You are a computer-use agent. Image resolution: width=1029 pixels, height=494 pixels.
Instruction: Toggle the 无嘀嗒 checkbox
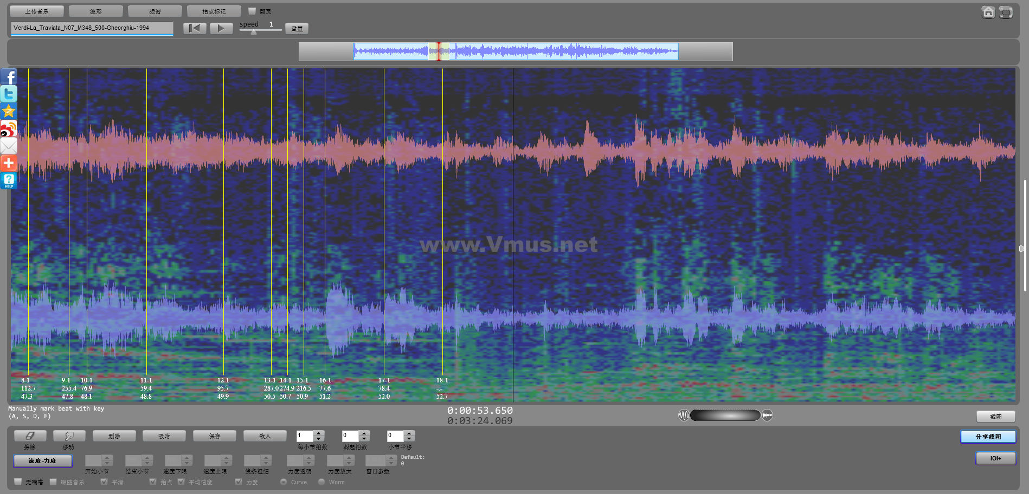pyautogui.click(x=18, y=482)
